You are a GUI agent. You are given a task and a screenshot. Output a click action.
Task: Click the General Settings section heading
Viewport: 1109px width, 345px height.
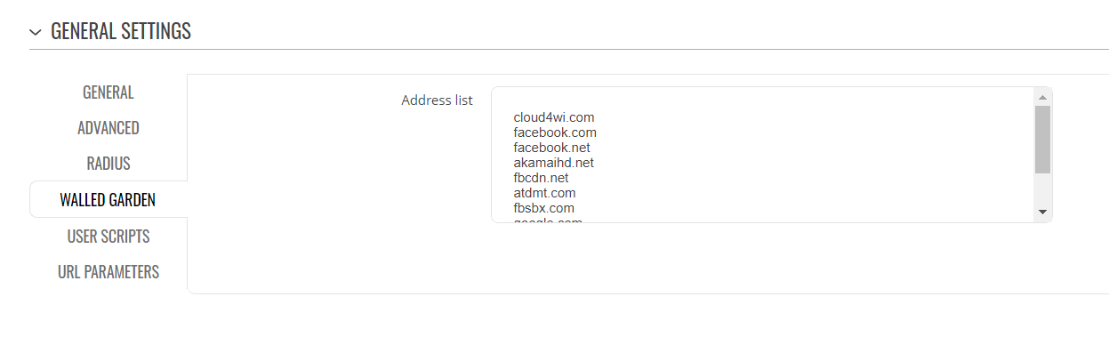pyautogui.click(x=121, y=31)
